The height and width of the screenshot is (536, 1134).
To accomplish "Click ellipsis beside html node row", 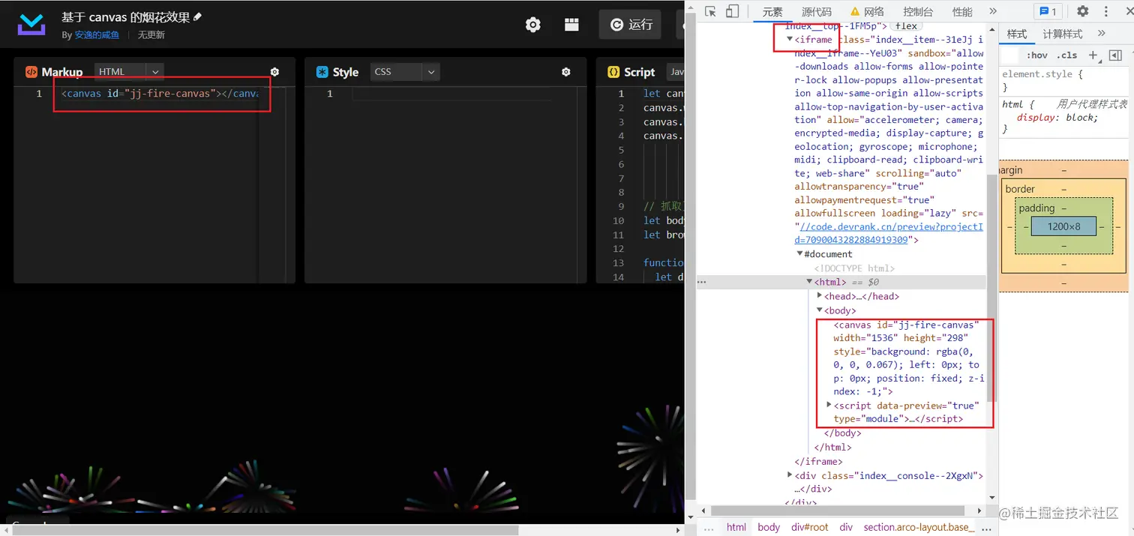I will click(702, 282).
